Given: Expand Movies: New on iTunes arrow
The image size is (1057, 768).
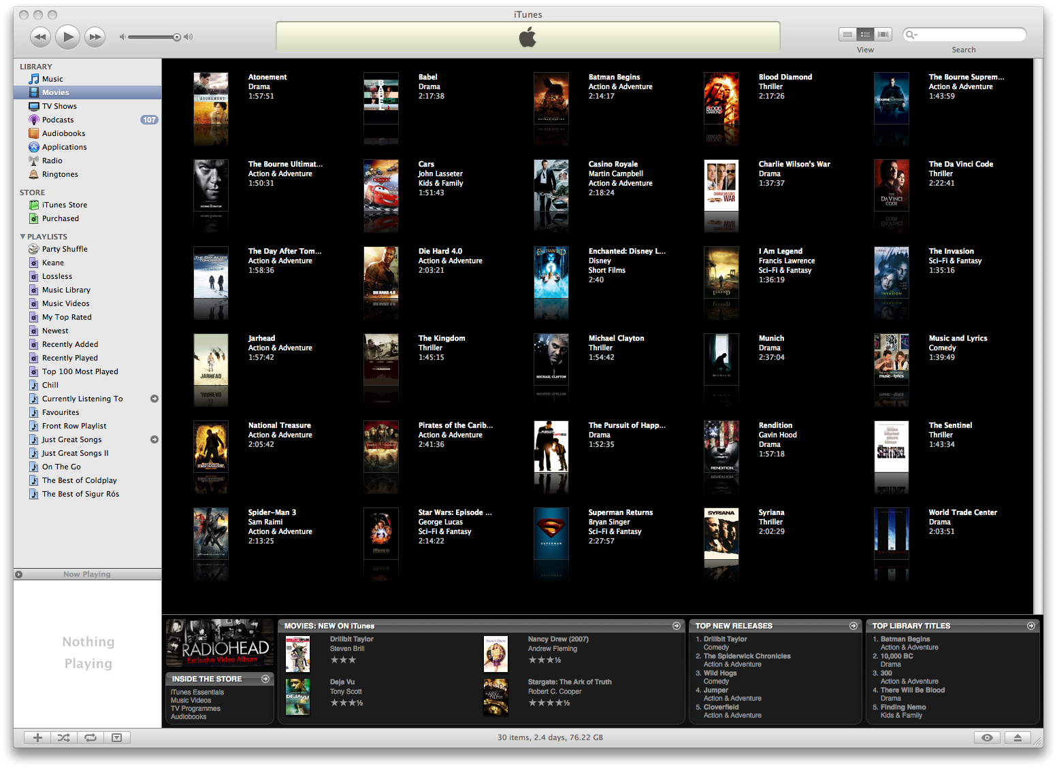Looking at the screenshot, I should (x=677, y=626).
